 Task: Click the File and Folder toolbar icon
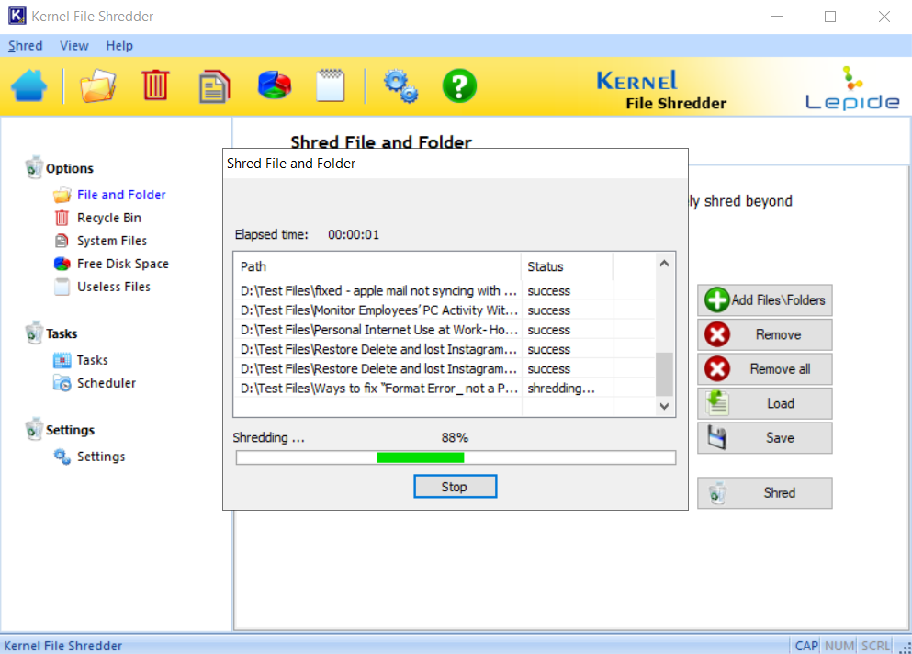97,86
